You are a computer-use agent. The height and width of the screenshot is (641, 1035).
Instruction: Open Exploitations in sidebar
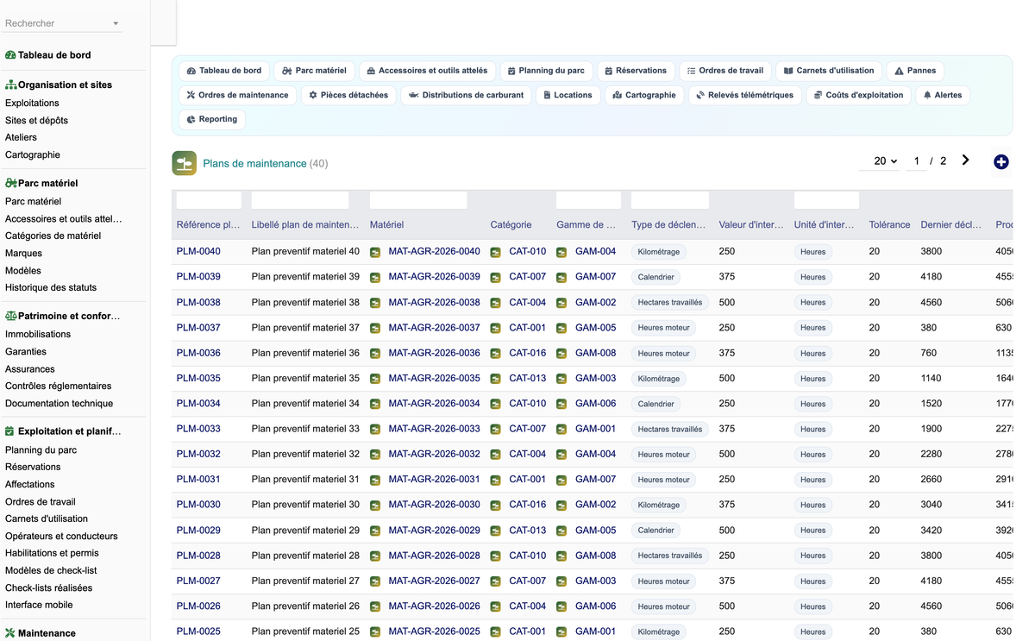point(32,103)
